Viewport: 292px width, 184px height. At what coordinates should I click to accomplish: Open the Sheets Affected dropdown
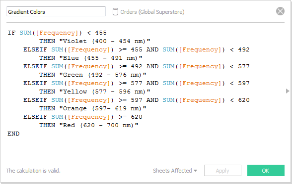tap(175, 171)
